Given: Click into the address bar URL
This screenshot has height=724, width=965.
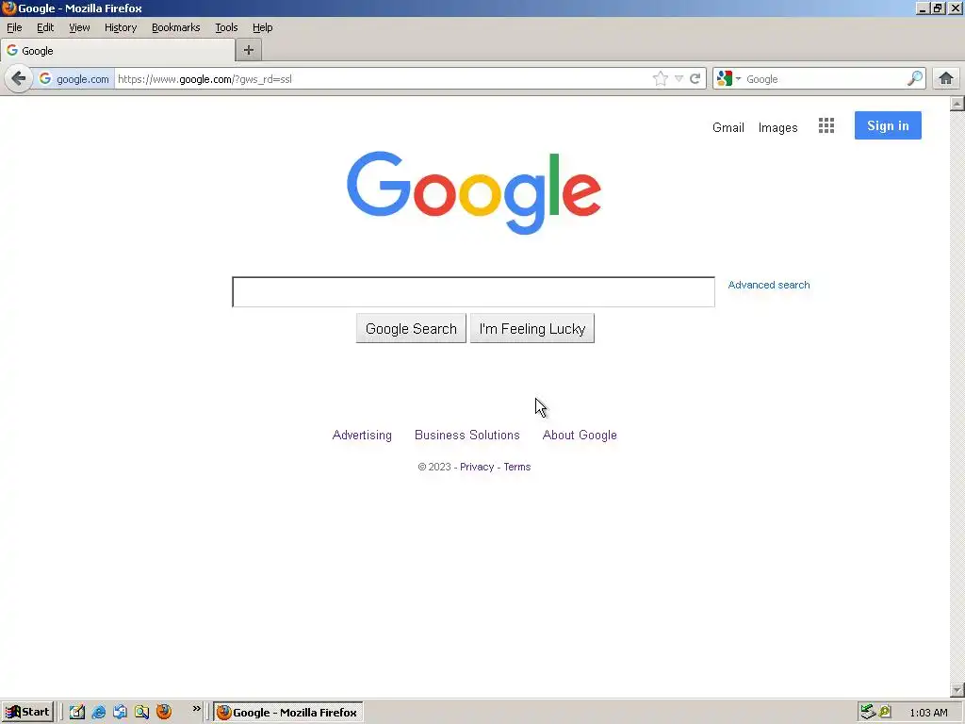Looking at the screenshot, I should [x=382, y=79].
